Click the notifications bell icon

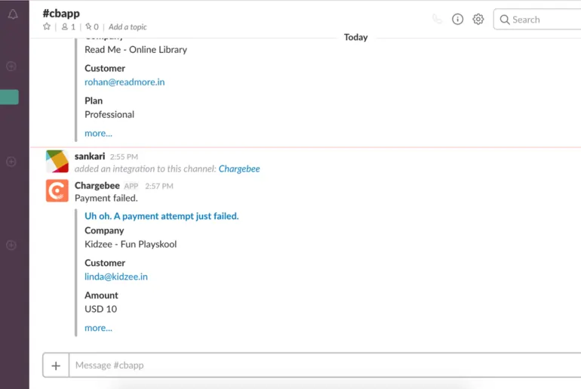pyautogui.click(x=13, y=14)
